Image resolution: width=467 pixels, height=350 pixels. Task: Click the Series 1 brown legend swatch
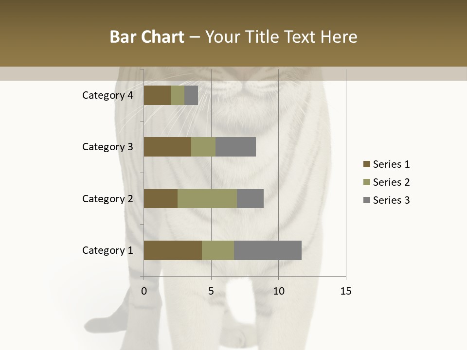(x=367, y=164)
